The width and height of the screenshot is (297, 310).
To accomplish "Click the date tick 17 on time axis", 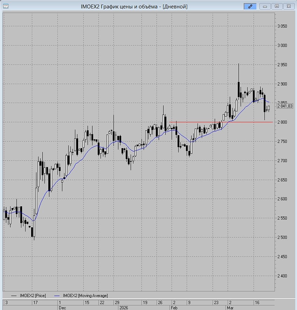I will point(35,303).
